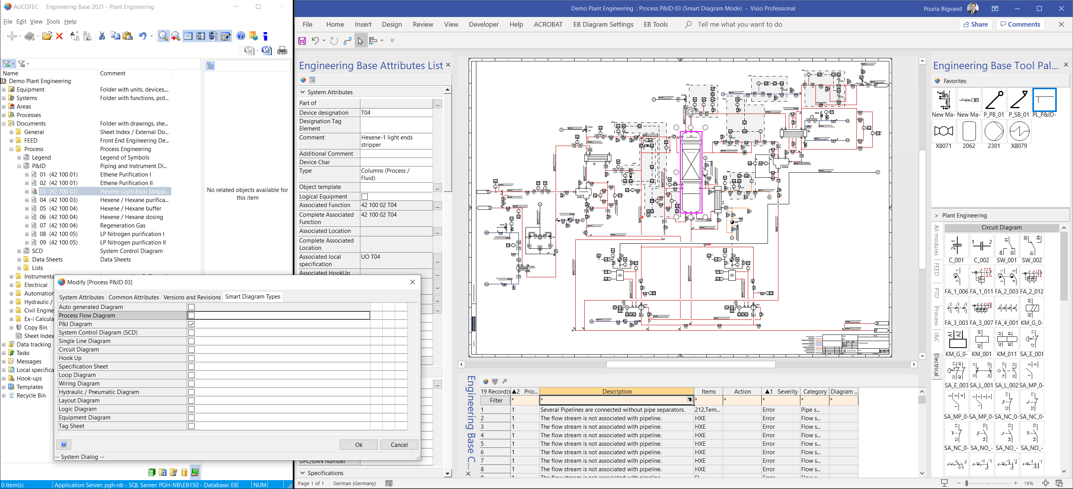Uncheck the P&I Diagram checkbox
The image size is (1073, 489).
[191, 324]
